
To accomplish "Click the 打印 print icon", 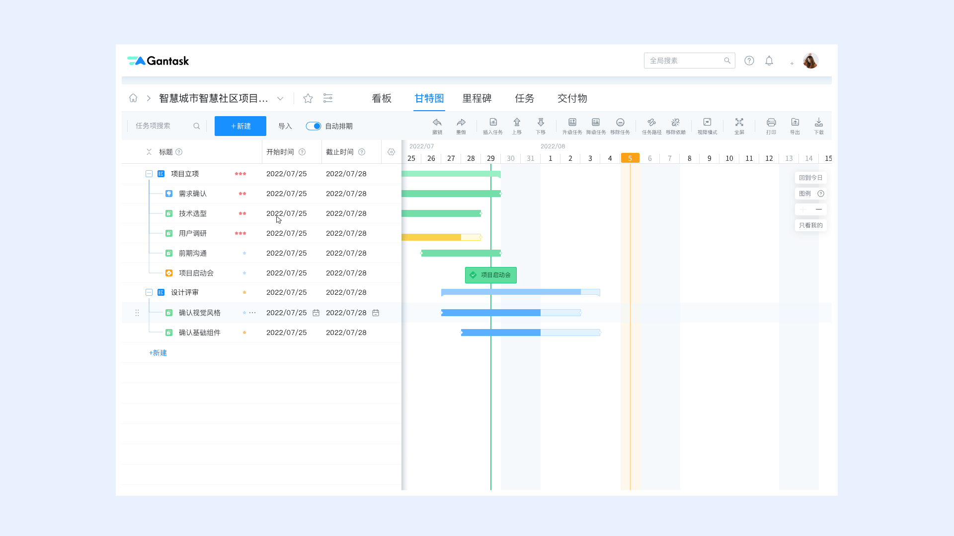I will click(x=771, y=122).
